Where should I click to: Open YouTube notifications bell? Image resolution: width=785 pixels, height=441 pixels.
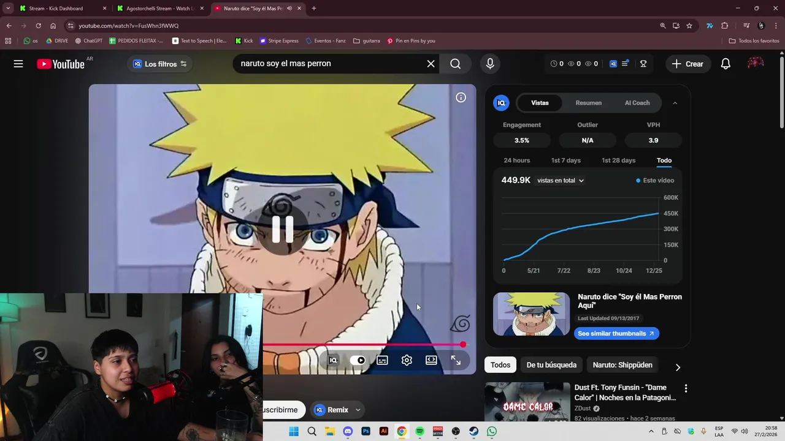726,64
